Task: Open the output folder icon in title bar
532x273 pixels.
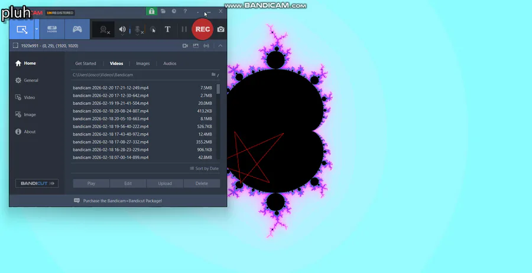Action: tap(163, 11)
